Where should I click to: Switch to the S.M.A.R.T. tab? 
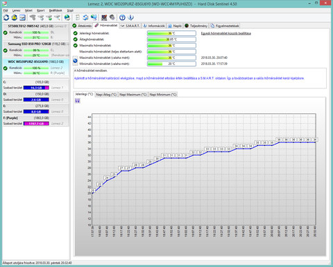click(x=130, y=26)
